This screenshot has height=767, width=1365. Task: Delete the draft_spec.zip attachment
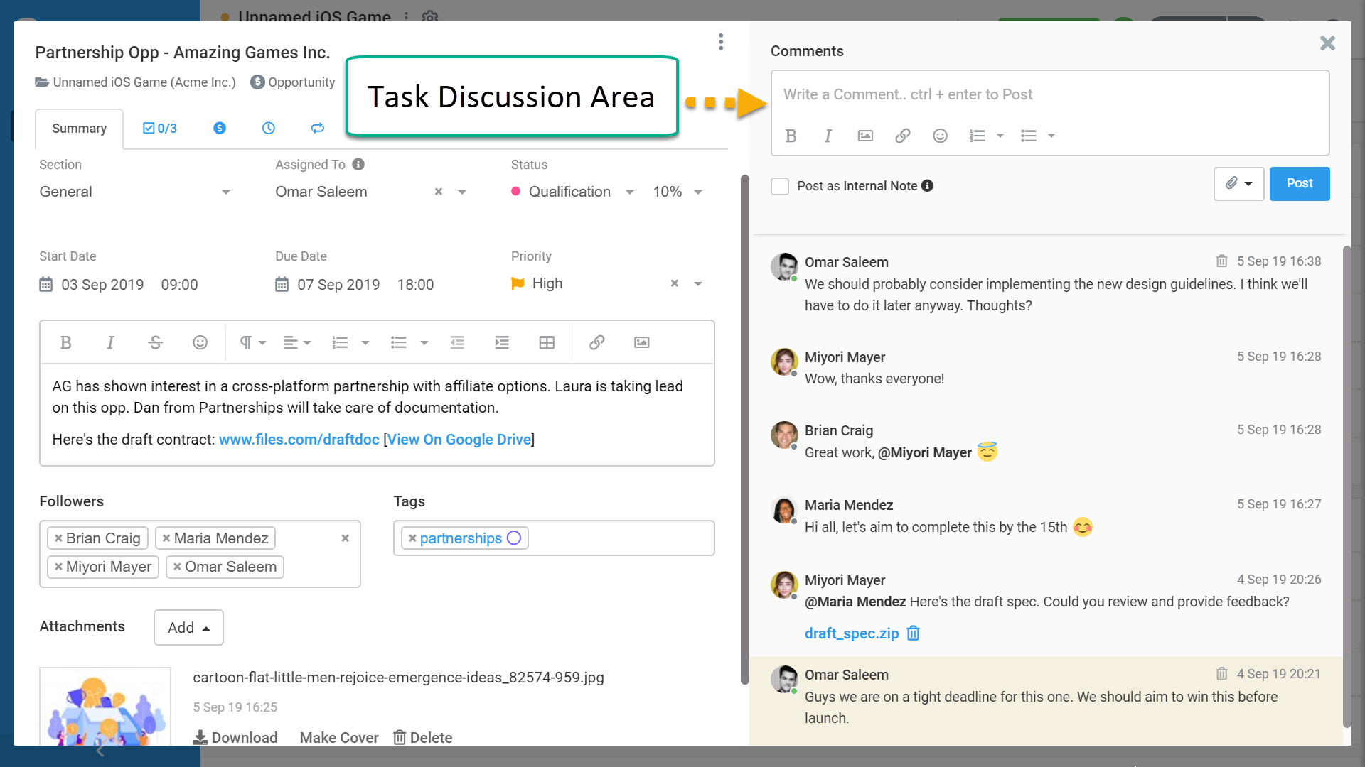[x=914, y=633]
